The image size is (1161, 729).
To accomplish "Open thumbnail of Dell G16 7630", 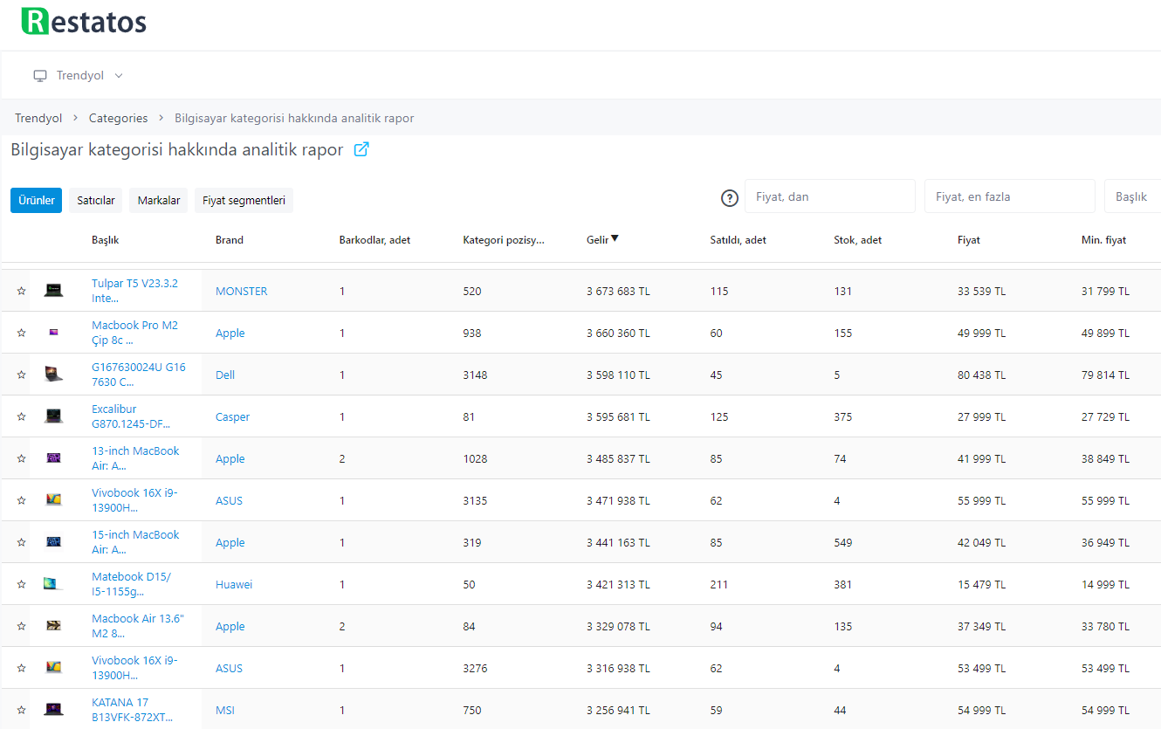I will [54, 375].
